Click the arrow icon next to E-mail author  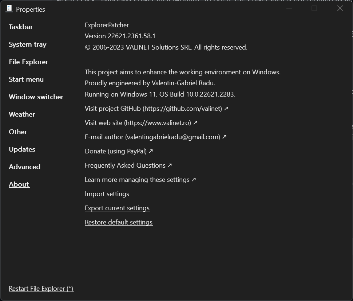pyautogui.click(x=224, y=137)
